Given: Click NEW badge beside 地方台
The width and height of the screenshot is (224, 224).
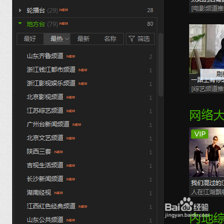Looking at the screenshot, I should 64,24.
